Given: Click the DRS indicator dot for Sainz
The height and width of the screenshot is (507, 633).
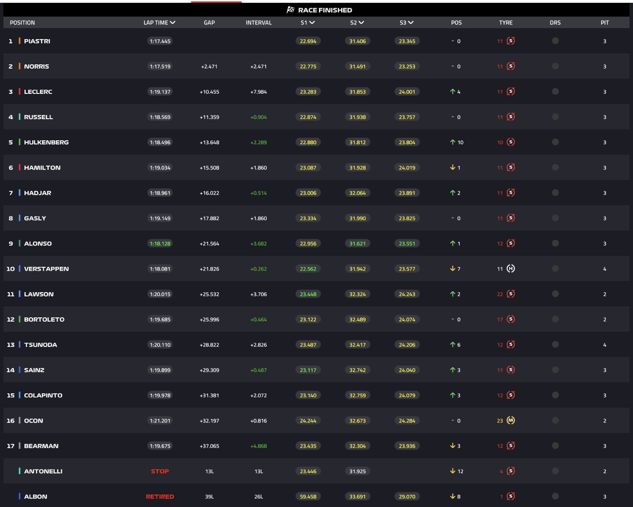Looking at the screenshot, I should 555,370.
